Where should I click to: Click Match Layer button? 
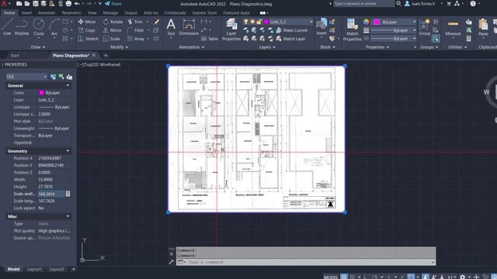click(291, 39)
